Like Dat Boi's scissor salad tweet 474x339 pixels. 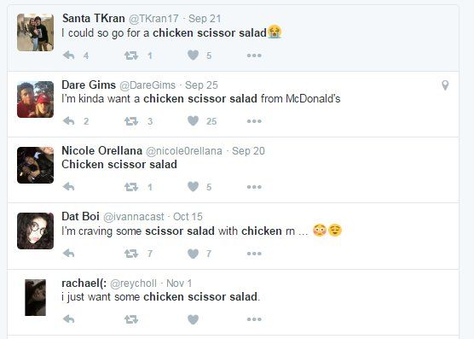click(x=193, y=253)
